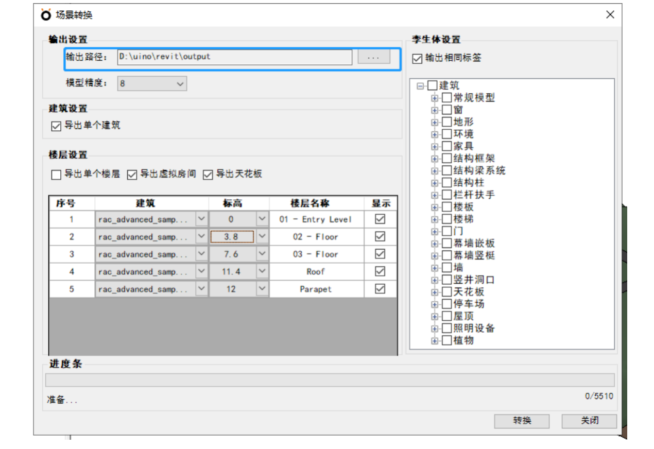654x449 pixels.
Task: Click the progress bar
Action: [330, 380]
